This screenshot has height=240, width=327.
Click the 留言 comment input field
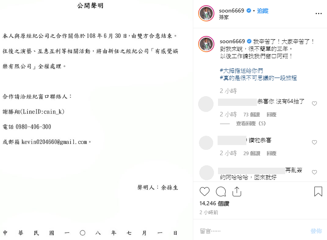(x=252, y=231)
